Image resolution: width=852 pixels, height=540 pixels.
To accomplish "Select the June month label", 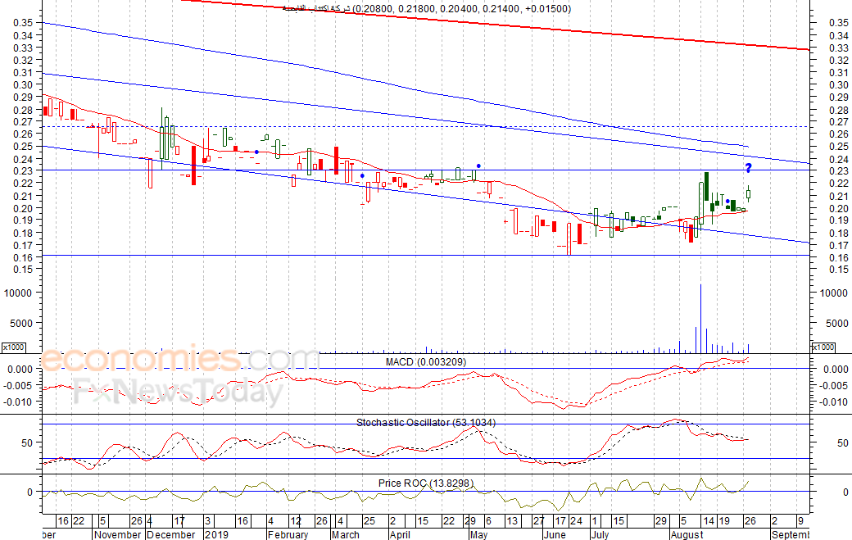I will 555,534.
